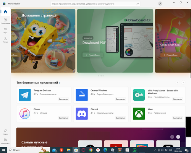This screenshot has width=191, height=153.
Task: Open the iTunes app icon
Action: pos(25,114)
